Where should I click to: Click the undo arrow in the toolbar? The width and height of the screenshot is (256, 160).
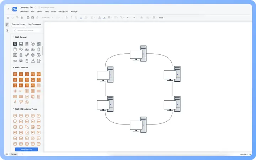pyautogui.click(x=8, y=18)
